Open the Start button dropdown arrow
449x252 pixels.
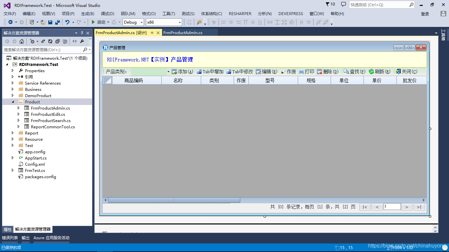point(108,22)
